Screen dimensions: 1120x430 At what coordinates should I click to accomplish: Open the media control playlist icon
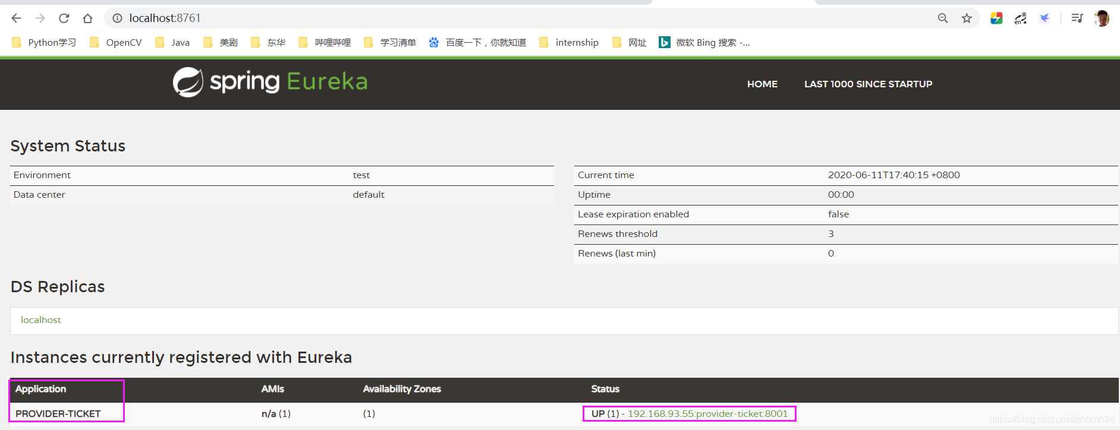[1077, 18]
